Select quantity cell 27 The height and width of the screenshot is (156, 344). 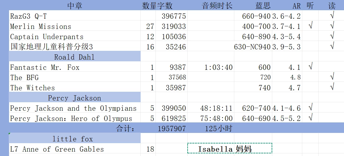(x=148, y=26)
